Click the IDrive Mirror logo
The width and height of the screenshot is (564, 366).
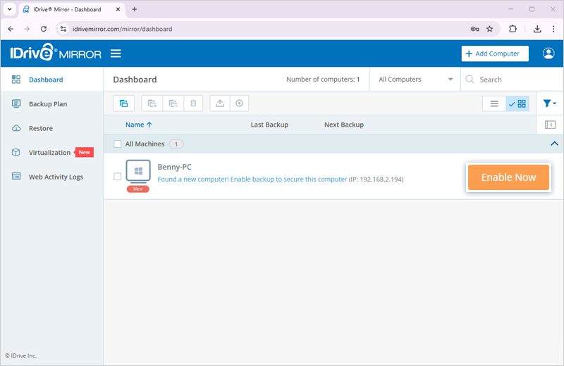coord(56,53)
